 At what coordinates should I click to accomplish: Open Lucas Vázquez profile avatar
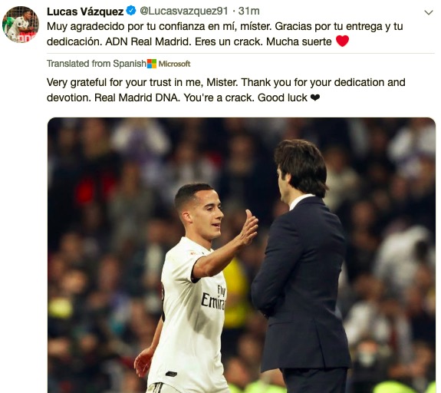20,25
